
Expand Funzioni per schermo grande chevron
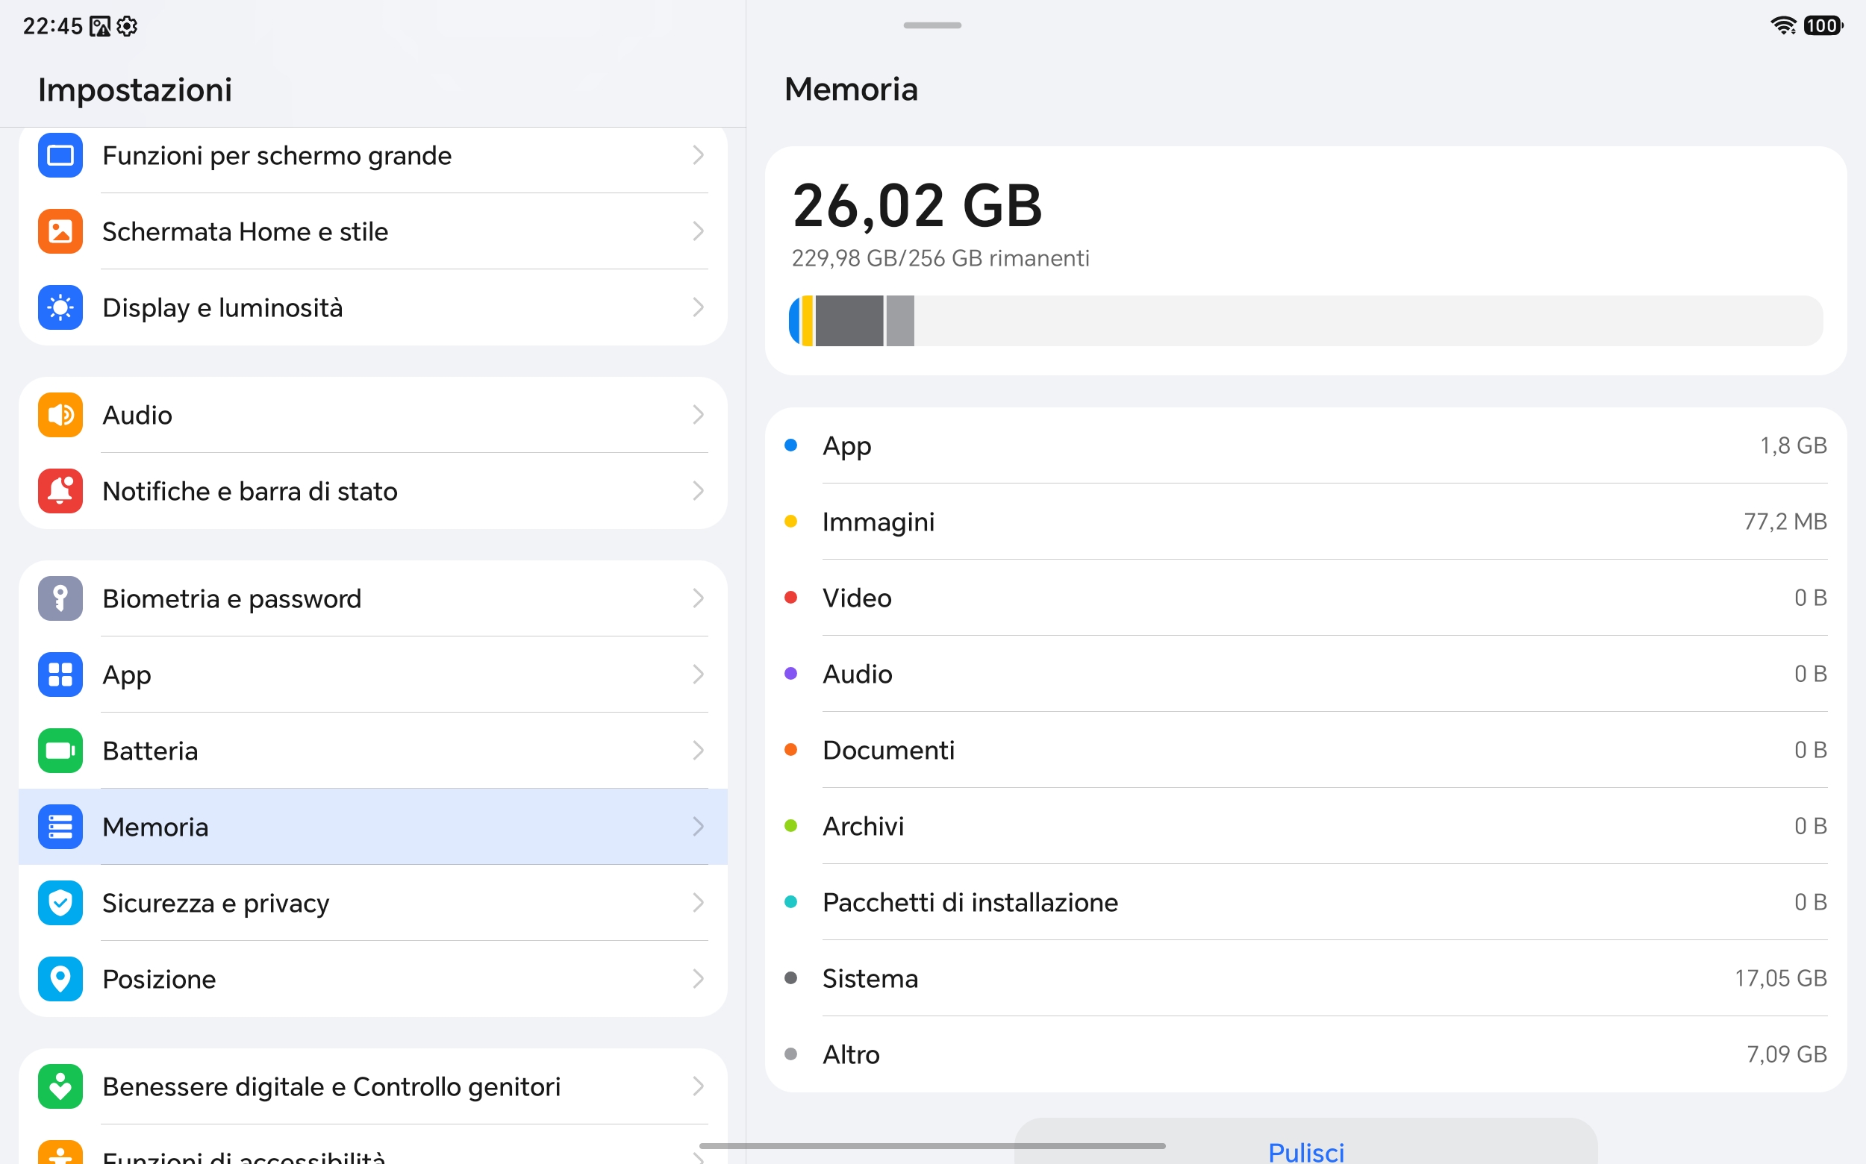(x=698, y=155)
